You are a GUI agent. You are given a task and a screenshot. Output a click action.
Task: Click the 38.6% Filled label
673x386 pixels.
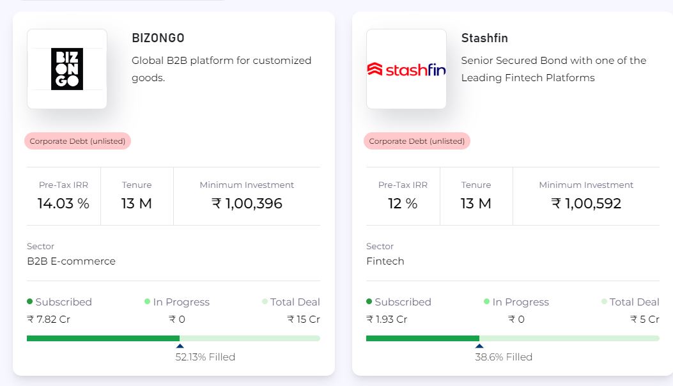pyautogui.click(x=504, y=357)
